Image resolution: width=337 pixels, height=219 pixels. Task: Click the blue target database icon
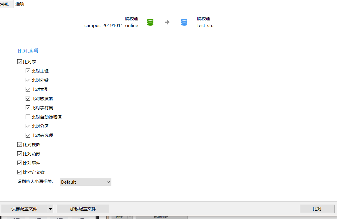(x=184, y=22)
